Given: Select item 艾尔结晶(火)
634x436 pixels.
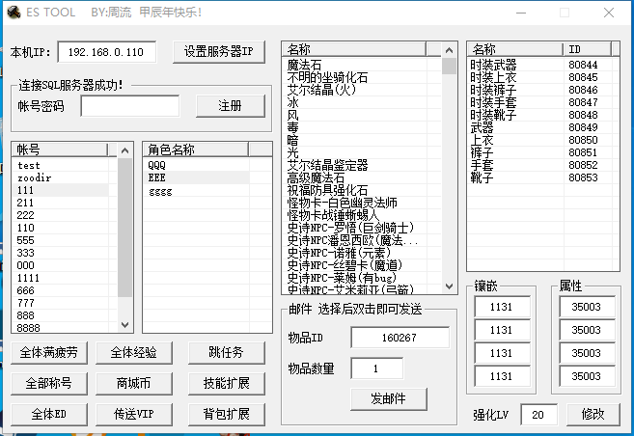Looking at the screenshot, I should (354, 90).
